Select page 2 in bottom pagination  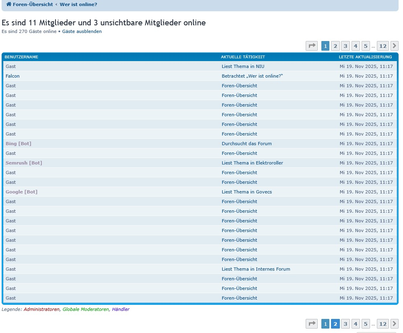pos(335,324)
